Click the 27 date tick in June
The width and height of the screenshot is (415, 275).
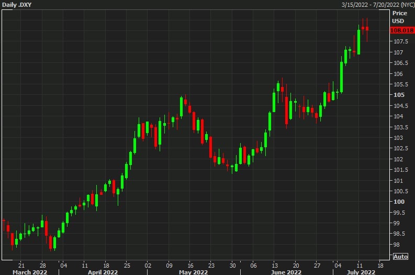click(317, 266)
